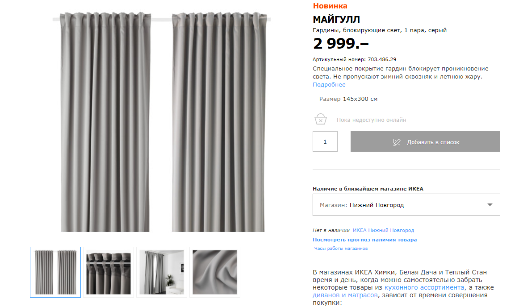Click the main curtain product image
The width and height of the screenshot is (519, 307).
pyautogui.click(x=162, y=121)
